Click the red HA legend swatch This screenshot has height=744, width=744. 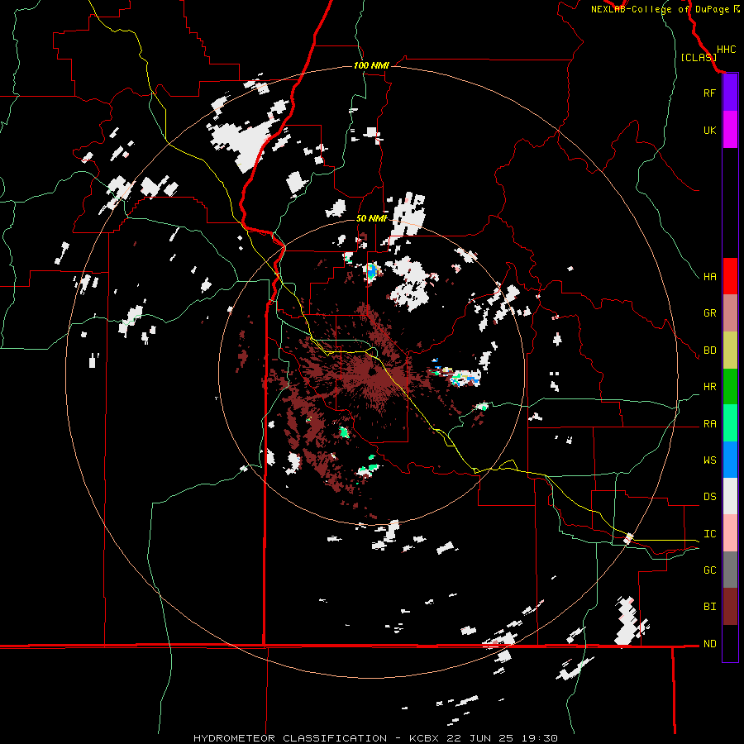pyautogui.click(x=730, y=276)
